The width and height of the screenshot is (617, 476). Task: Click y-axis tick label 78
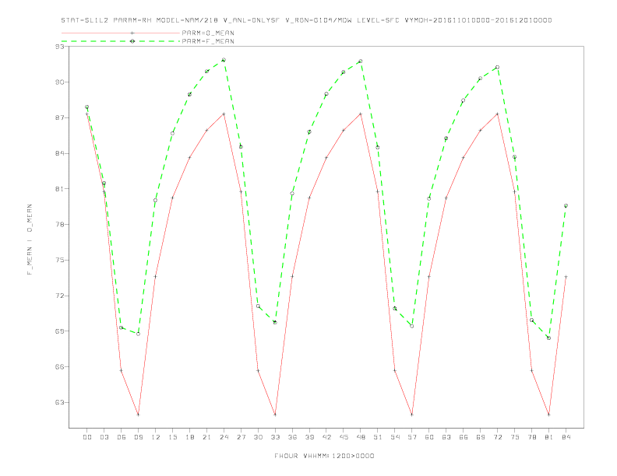click(x=60, y=225)
